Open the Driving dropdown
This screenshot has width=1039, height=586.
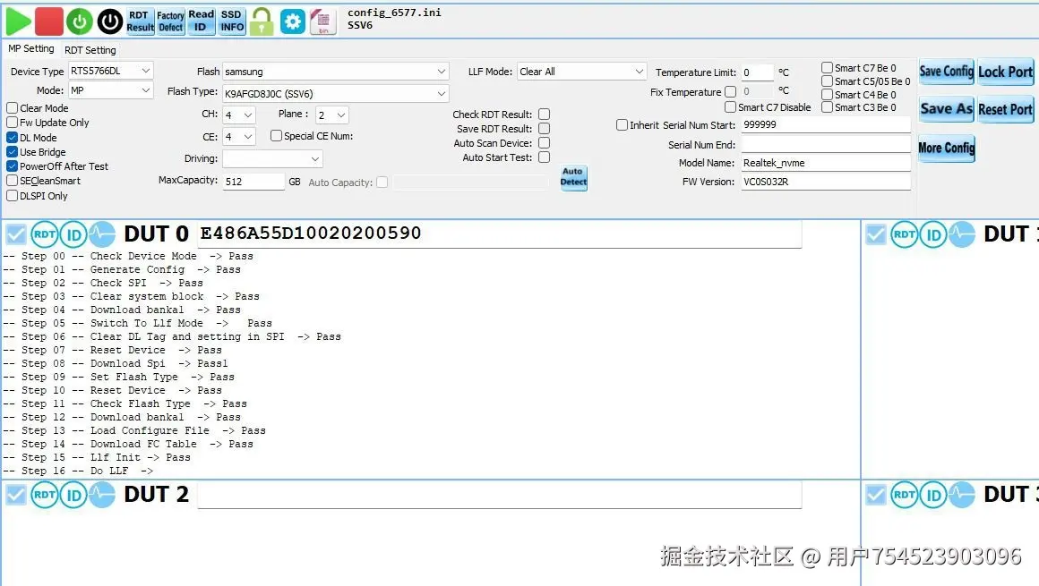272,159
